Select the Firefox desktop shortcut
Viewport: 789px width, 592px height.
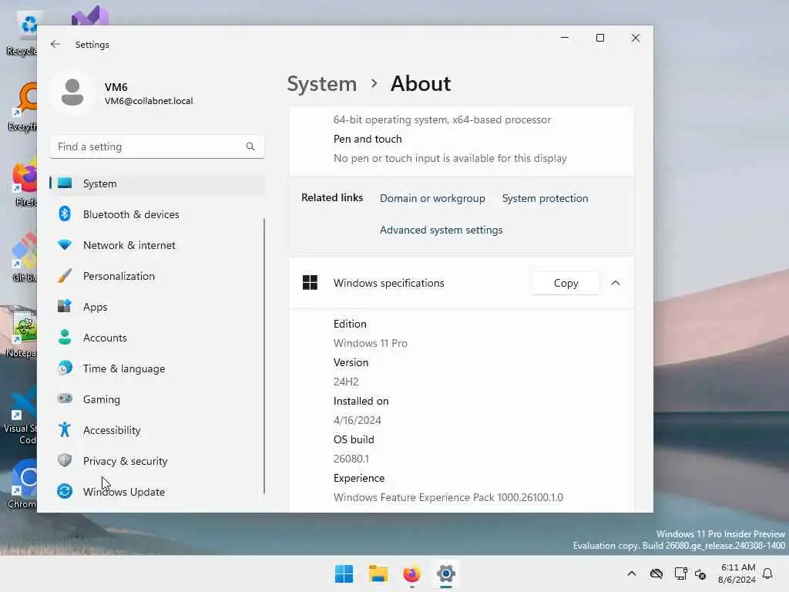24,183
